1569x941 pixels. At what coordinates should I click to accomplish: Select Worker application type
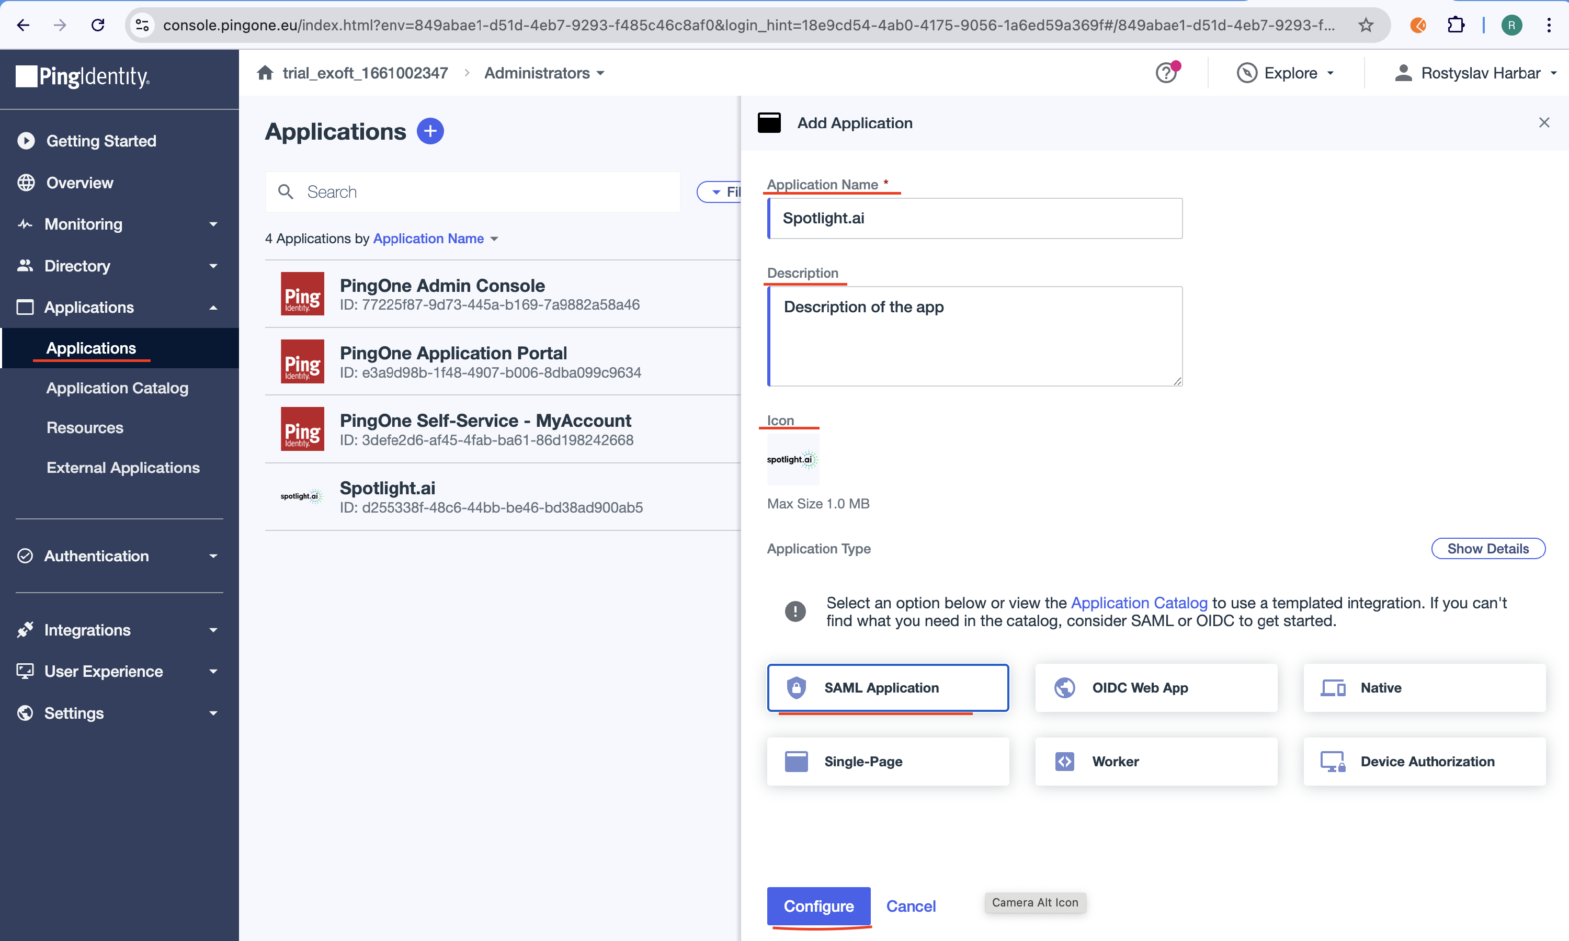(1155, 761)
